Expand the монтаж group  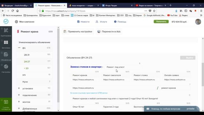tap(19, 102)
